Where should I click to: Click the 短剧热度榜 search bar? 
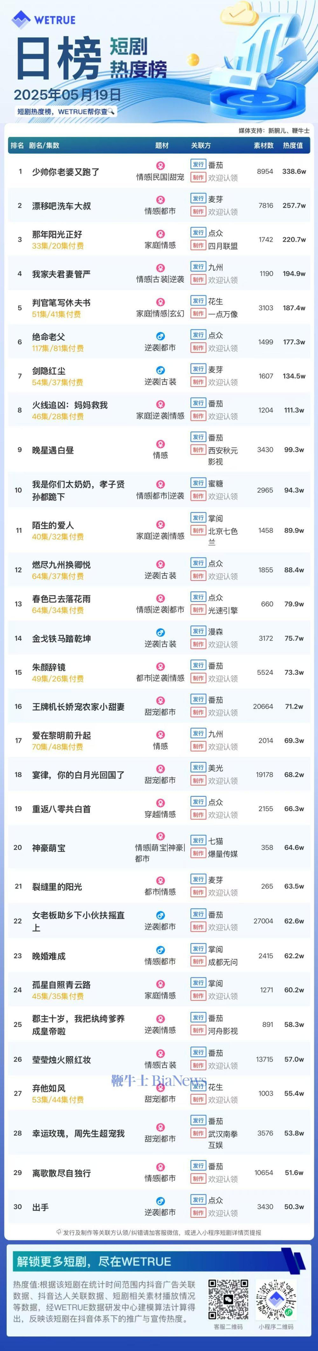(65, 111)
